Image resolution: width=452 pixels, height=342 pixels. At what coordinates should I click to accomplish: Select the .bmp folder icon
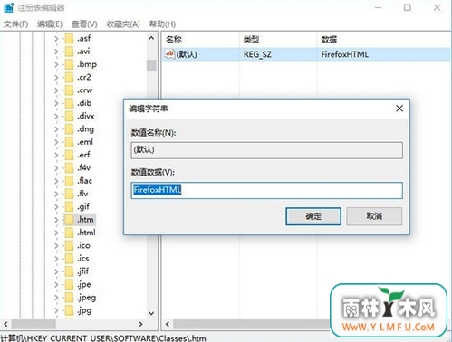[69, 64]
